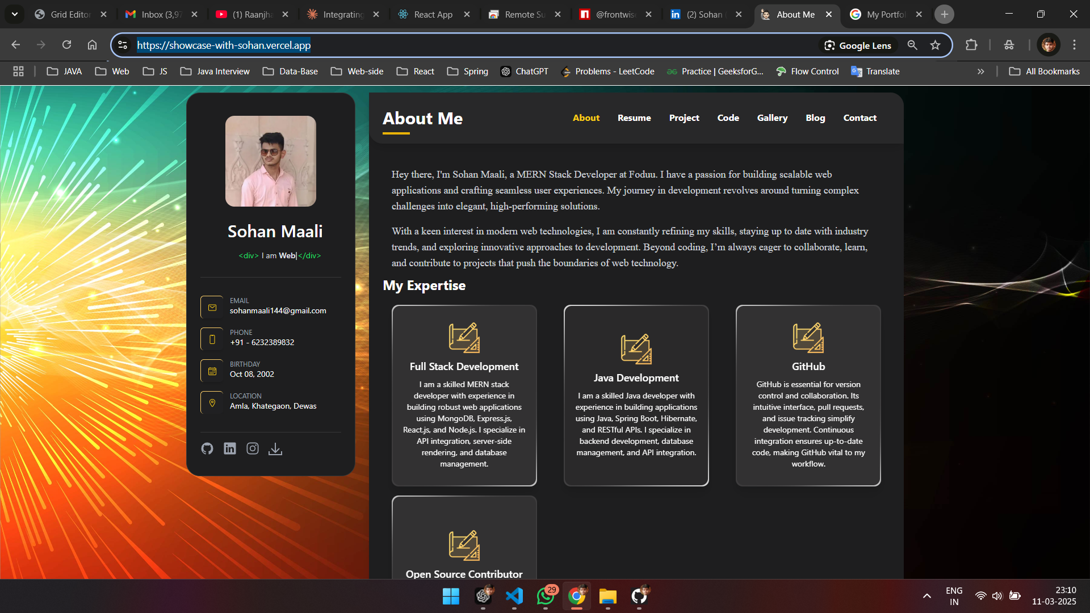Open the Problems - LeetCode bookmark
The width and height of the screenshot is (1090, 613).
tap(607, 72)
